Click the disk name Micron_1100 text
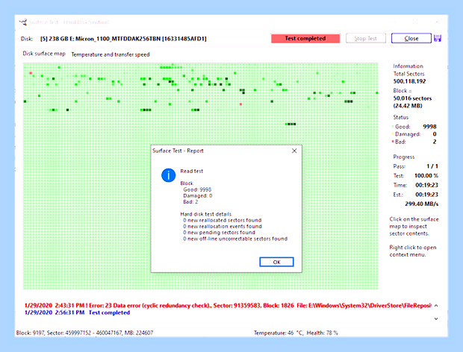 (123, 39)
